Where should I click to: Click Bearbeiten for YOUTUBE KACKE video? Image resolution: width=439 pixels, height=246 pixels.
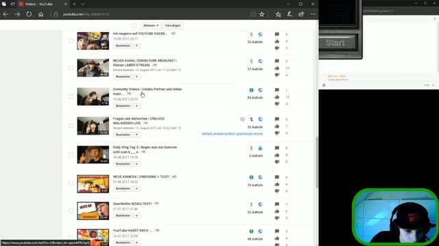click(123, 46)
